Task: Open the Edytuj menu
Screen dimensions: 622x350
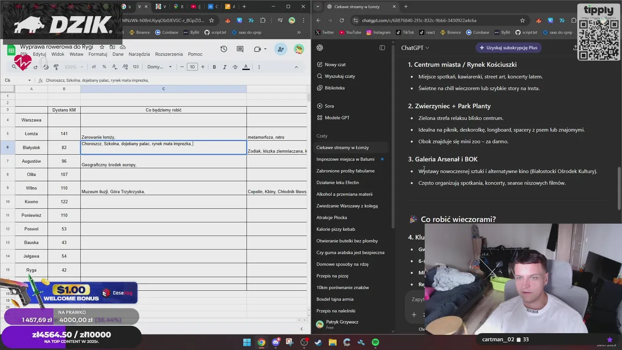Action: (x=39, y=54)
